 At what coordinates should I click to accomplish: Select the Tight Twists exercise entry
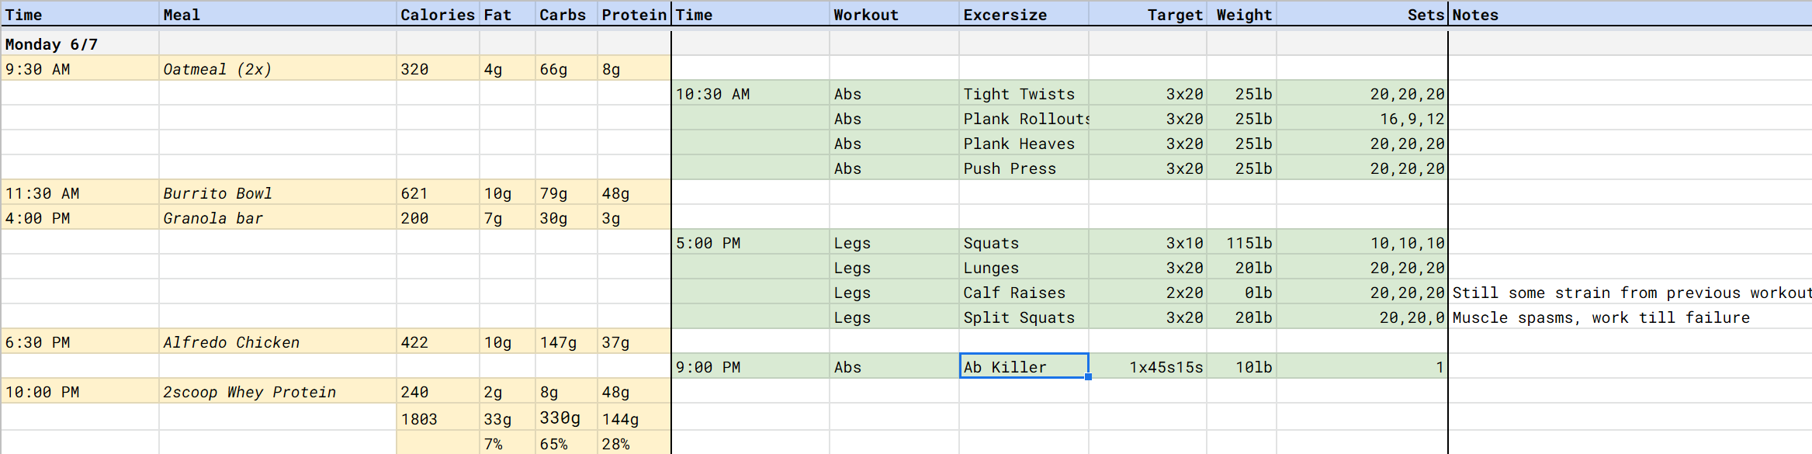click(x=1019, y=93)
